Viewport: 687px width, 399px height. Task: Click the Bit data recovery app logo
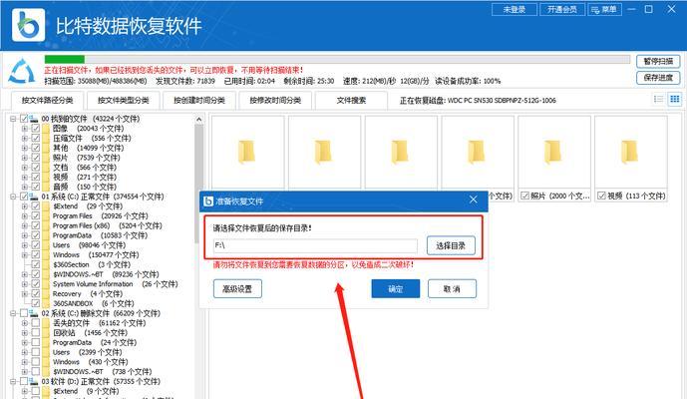29,25
